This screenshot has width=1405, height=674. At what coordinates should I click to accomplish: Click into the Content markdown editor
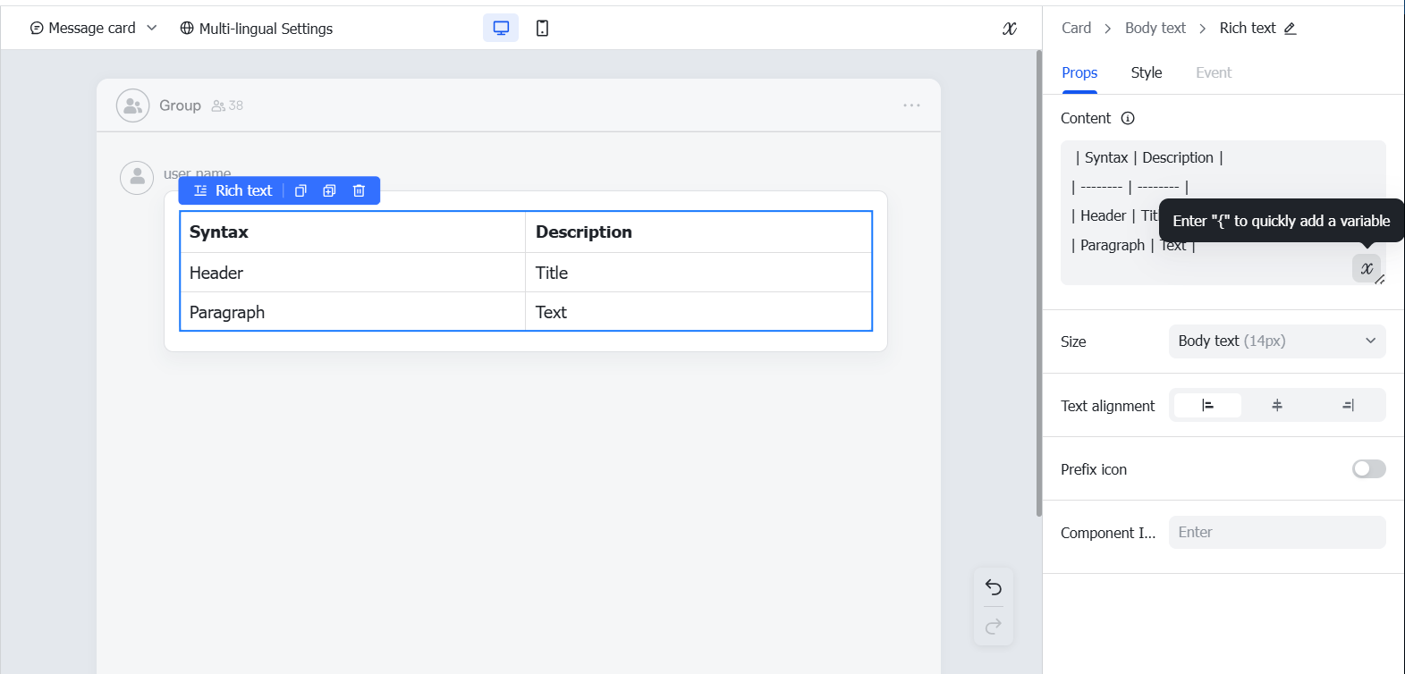[x=1223, y=213]
